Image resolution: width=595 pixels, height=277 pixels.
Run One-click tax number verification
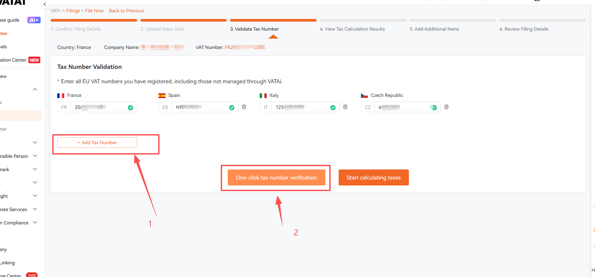276,177
